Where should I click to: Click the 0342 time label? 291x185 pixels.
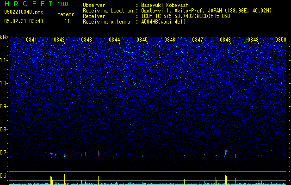click(x=59, y=40)
